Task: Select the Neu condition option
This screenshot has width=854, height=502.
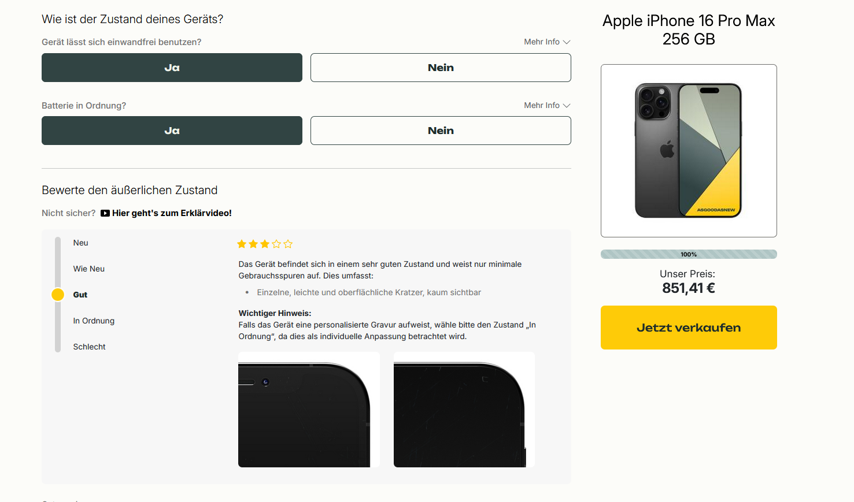Action: point(81,243)
